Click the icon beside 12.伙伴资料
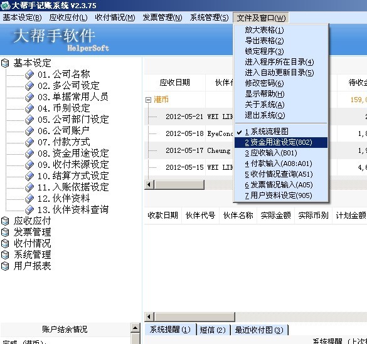 click(x=29, y=199)
